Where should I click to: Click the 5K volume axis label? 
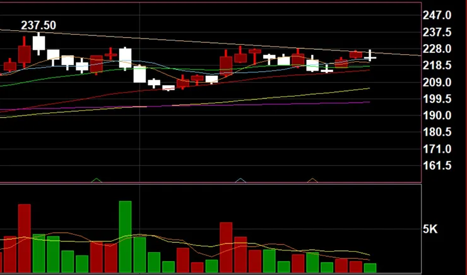coord(430,229)
